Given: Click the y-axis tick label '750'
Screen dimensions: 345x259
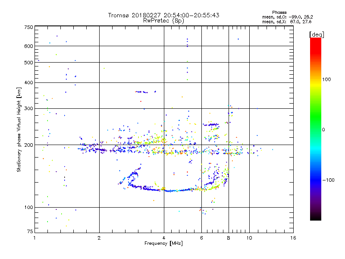Looking at the screenshot, I should 28,27.
